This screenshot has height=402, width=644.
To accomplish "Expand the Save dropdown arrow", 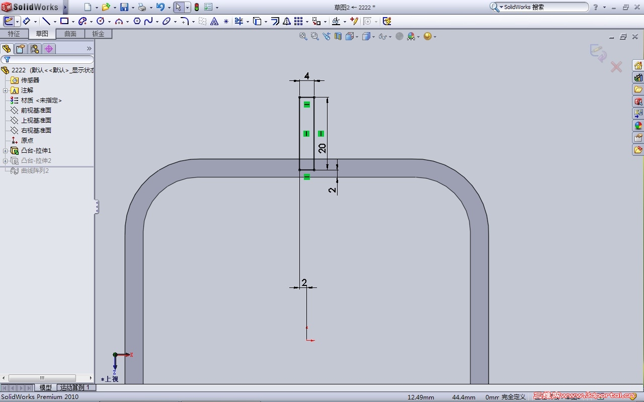I will (x=132, y=8).
